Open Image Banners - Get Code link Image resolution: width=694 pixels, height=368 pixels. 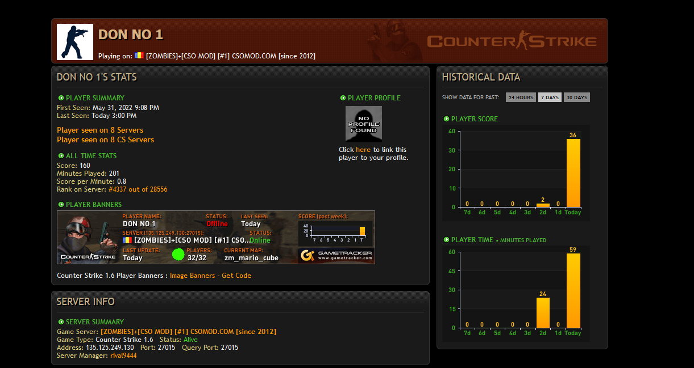click(x=210, y=276)
